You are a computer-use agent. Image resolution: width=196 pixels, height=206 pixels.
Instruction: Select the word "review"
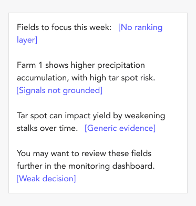94,153
